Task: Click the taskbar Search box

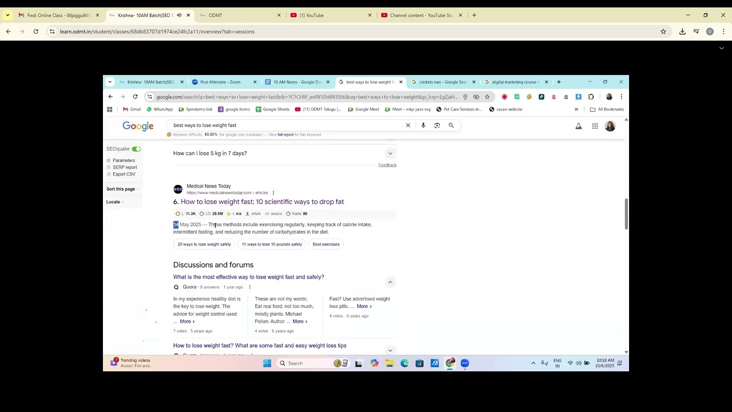Action: coord(313,363)
